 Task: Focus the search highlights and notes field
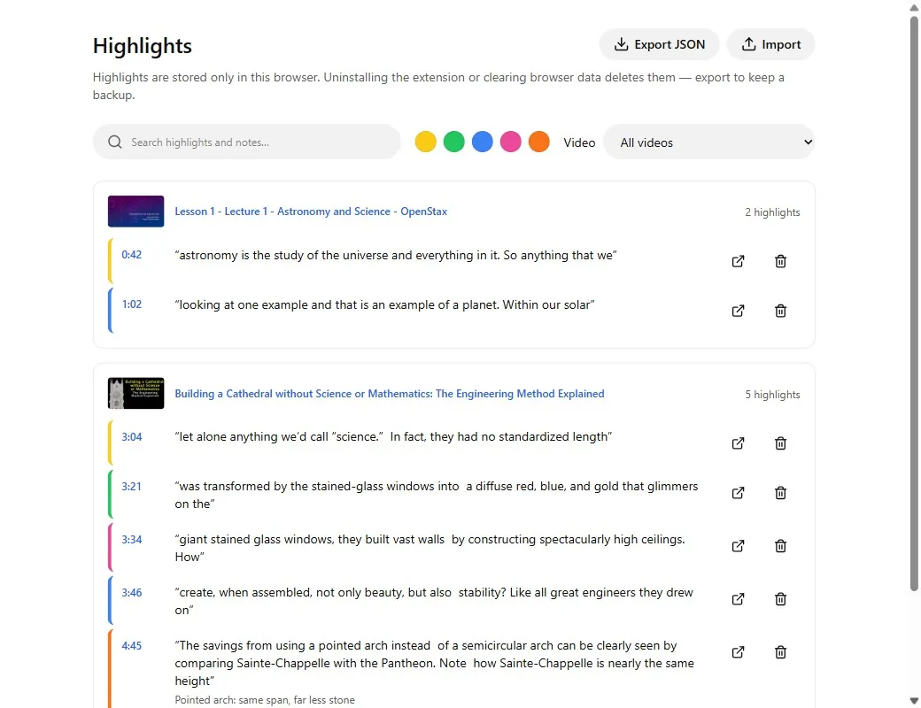click(247, 142)
